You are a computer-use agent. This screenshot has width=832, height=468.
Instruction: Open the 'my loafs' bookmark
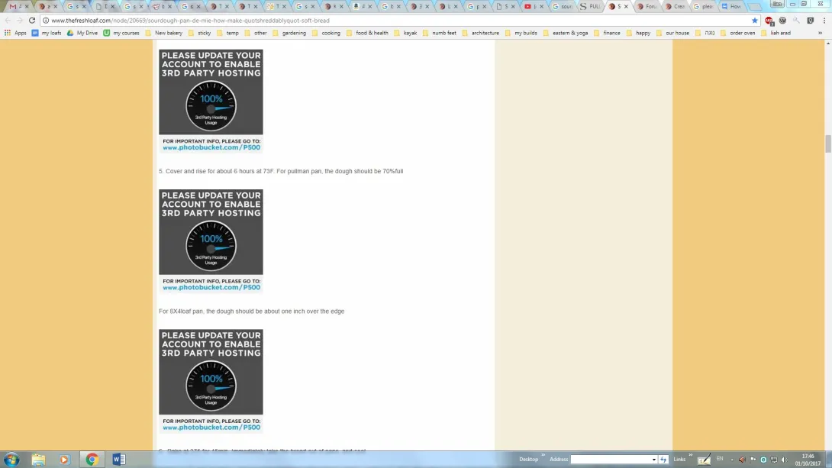pyautogui.click(x=47, y=33)
